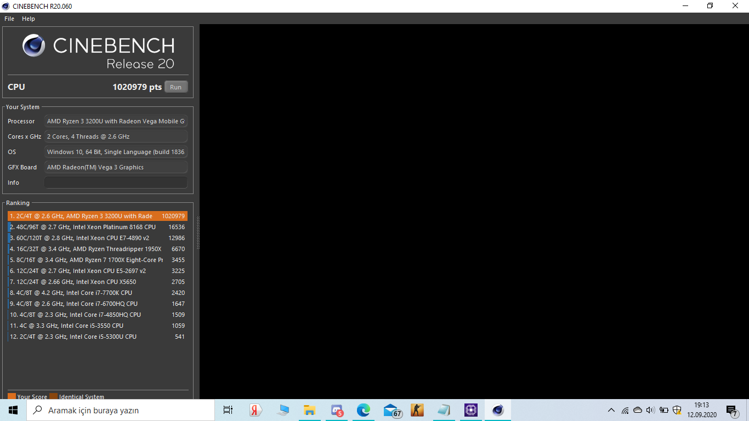Open the volume control tray icon
Image resolution: width=749 pixels, height=421 pixels.
point(651,410)
